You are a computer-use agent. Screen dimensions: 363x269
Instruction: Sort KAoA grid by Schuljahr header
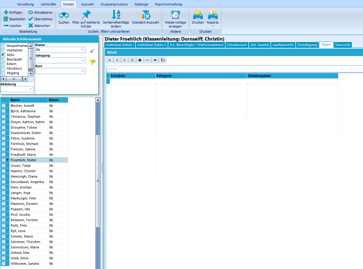(133, 76)
